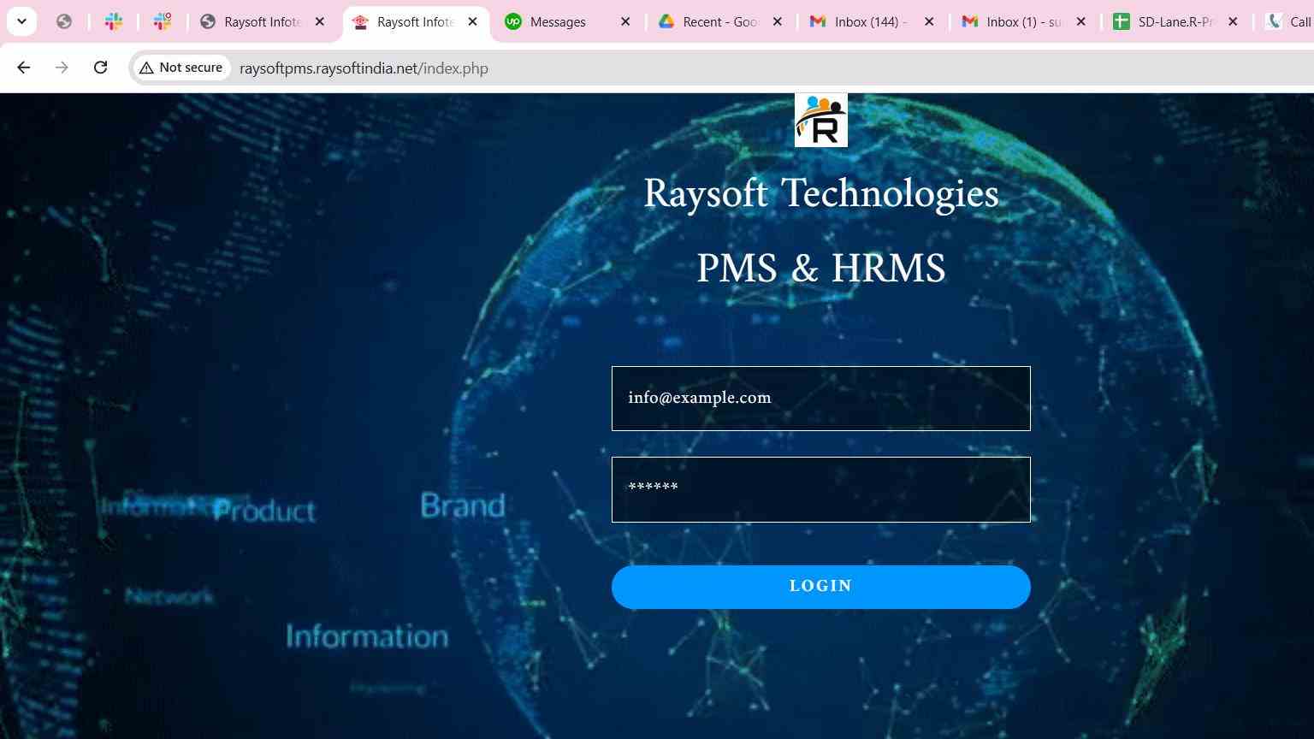View Not secure site information

point(181,68)
